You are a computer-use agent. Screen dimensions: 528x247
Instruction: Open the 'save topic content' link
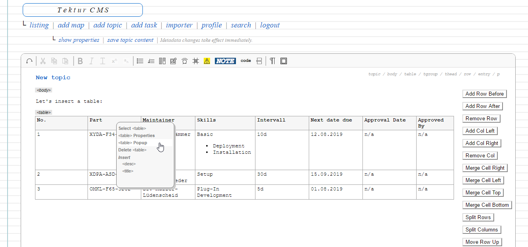(130, 40)
